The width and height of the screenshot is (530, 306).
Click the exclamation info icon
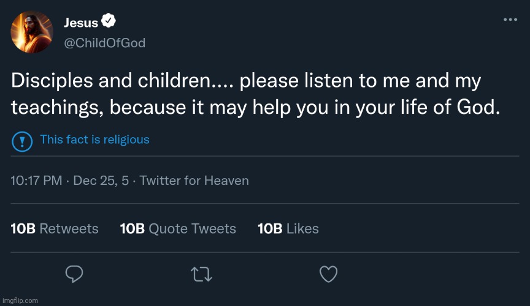point(22,142)
